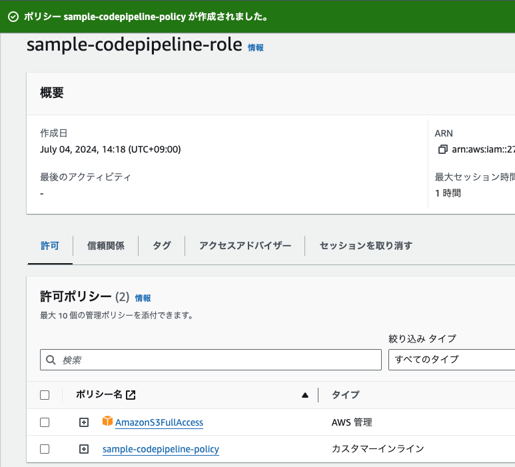515x467 pixels.
Task: Click the copy ARN icon
Action: click(442, 149)
